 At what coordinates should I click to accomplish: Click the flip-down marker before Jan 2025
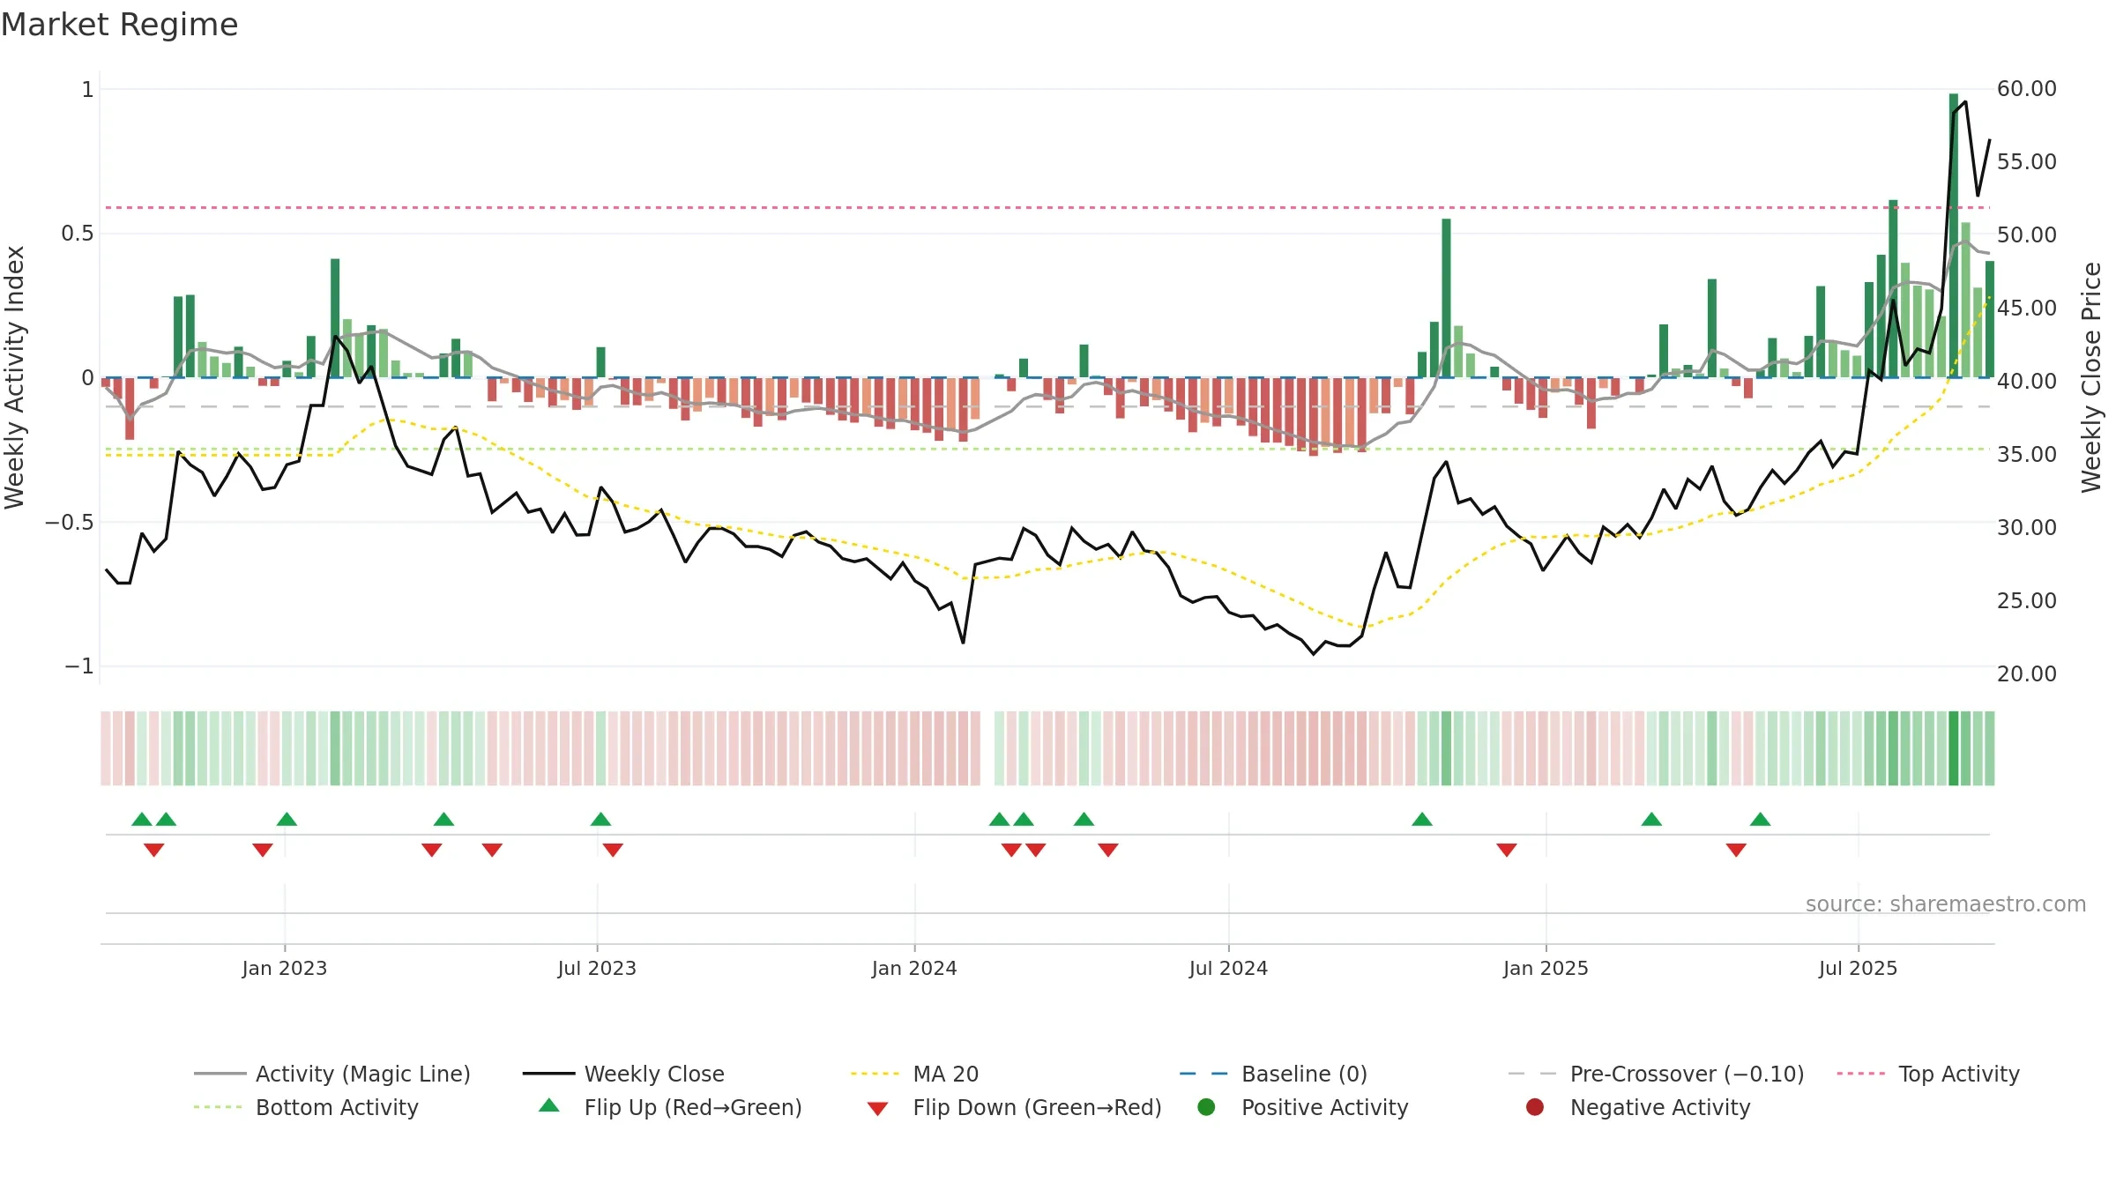tap(1507, 850)
